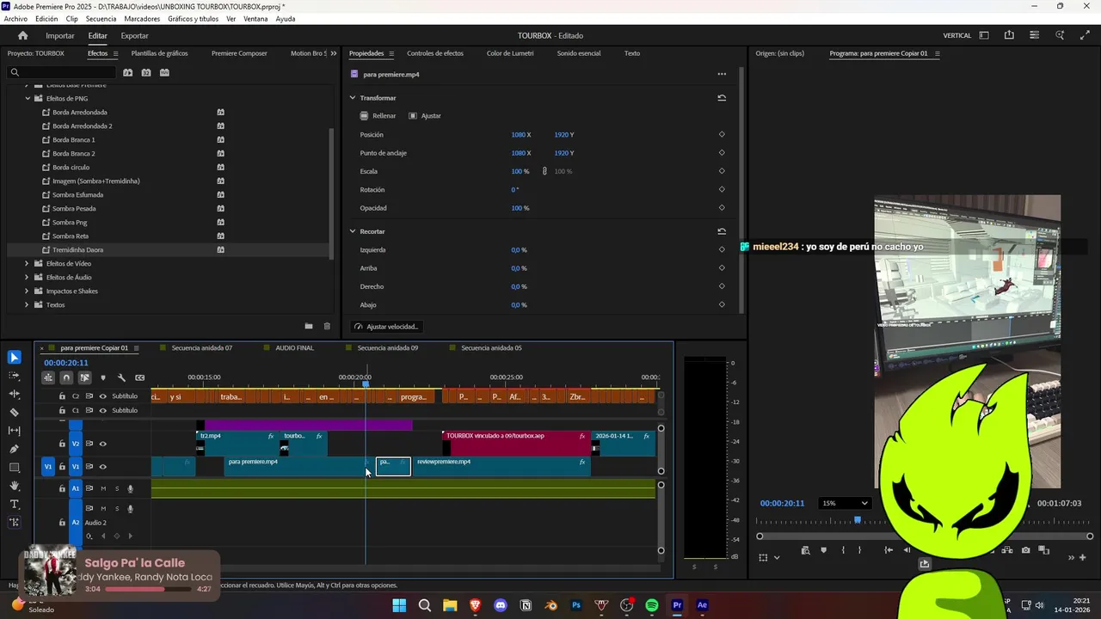Collapse Efeitos de PNG folder
The width and height of the screenshot is (1101, 619).
(x=28, y=98)
